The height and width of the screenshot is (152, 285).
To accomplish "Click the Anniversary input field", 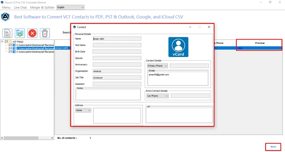I will [117, 65].
